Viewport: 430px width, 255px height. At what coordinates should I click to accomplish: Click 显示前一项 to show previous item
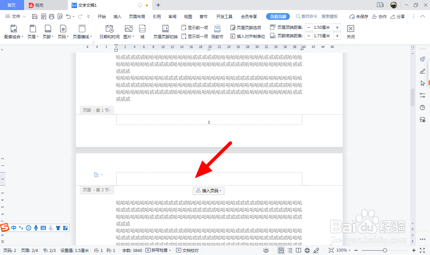click(x=195, y=28)
